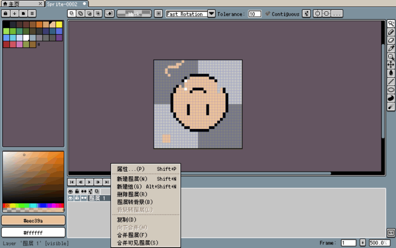
Task: Click the background color #ffffff button
Action: point(33,232)
